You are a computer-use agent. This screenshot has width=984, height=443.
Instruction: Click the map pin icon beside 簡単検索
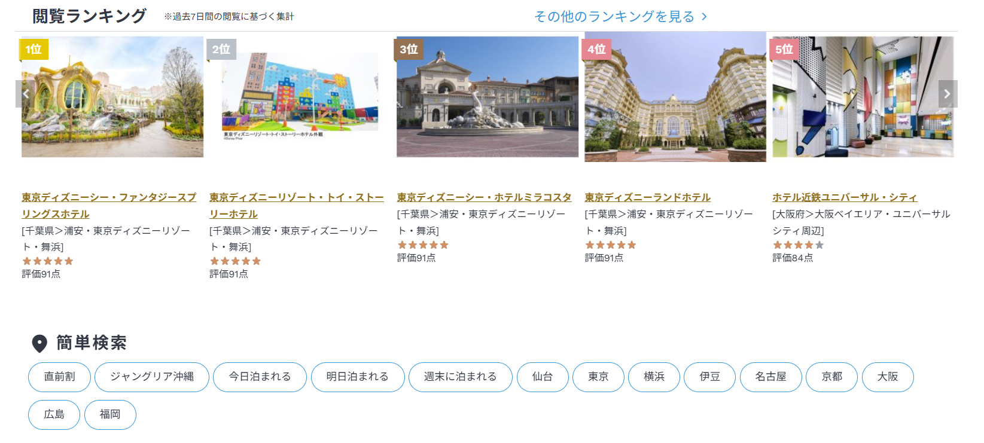click(39, 343)
